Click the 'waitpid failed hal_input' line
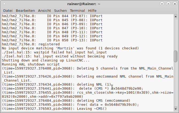The width and height of the screenshot is (179, 113). point(54,52)
